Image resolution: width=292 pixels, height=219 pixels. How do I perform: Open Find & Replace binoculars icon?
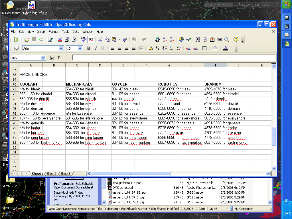tap(198, 40)
